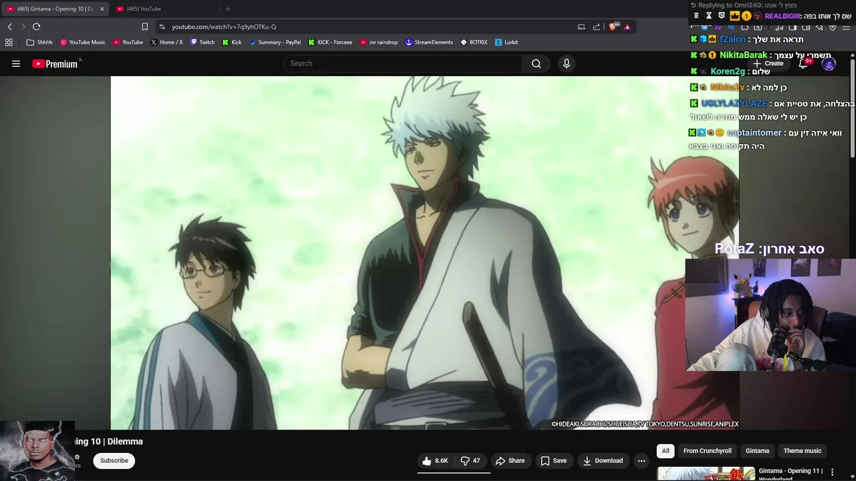
Task: Open options for Gintama Opening 11 suggestion
Action: click(x=832, y=472)
